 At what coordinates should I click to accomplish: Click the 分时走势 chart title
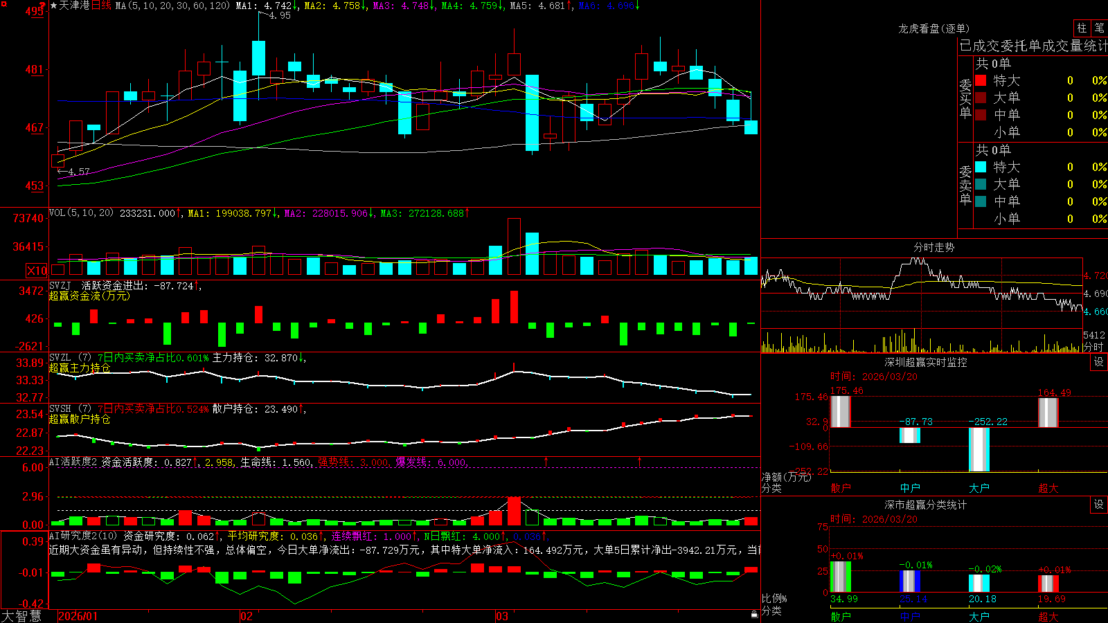[934, 247]
